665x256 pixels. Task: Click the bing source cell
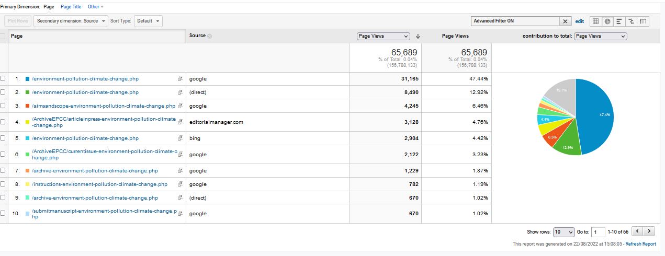pyautogui.click(x=195, y=138)
